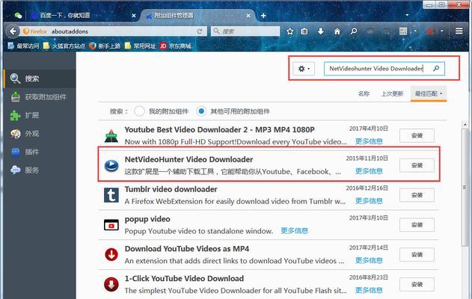Open 新手上路 bookmark

click(105, 46)
